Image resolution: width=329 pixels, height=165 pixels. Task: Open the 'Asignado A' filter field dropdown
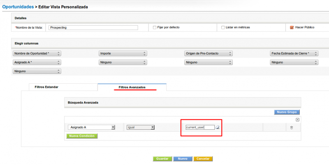click(91, 127)
